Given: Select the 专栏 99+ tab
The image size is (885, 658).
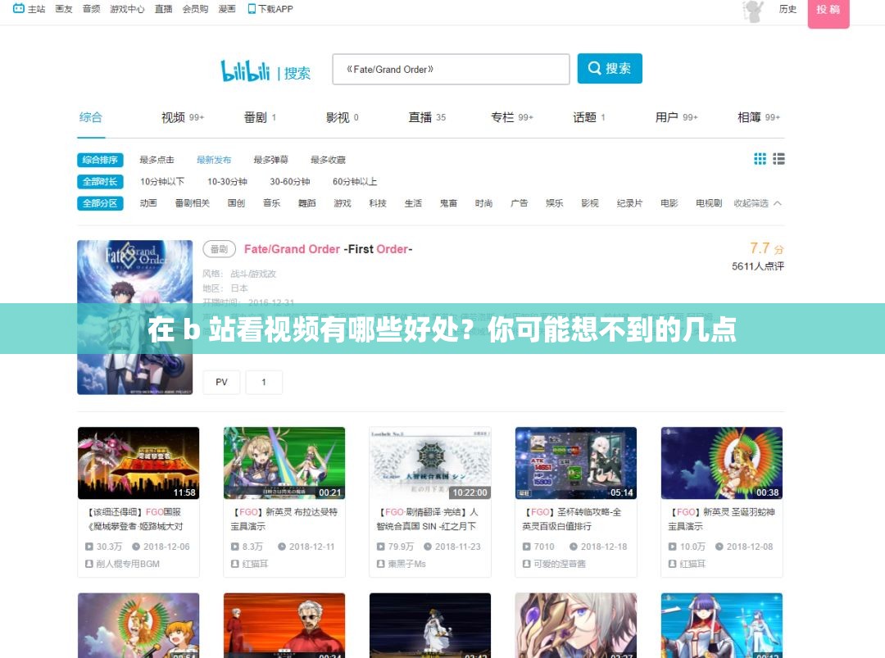Looking at the screenshot, I should point(512,117).
